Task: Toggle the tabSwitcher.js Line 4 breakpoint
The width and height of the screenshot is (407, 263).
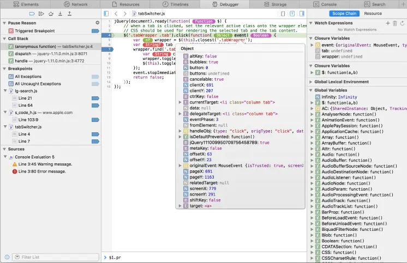Action: pos(95,134)
